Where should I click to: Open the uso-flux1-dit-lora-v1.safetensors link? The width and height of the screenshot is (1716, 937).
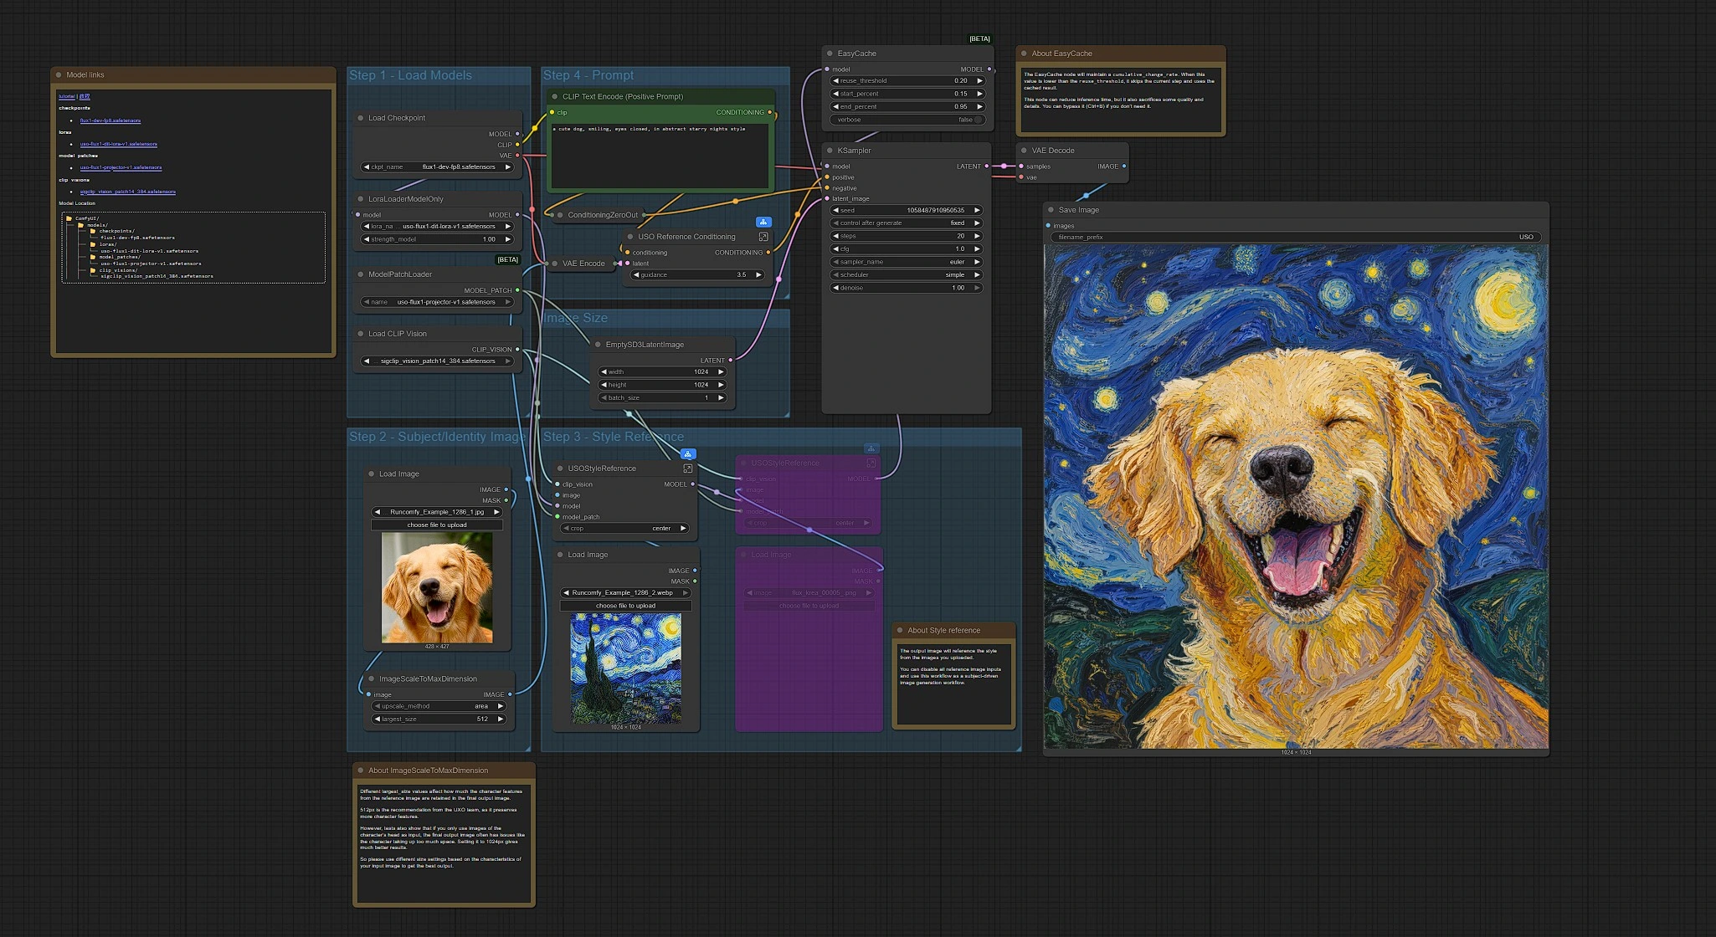[x=119, y=144]
